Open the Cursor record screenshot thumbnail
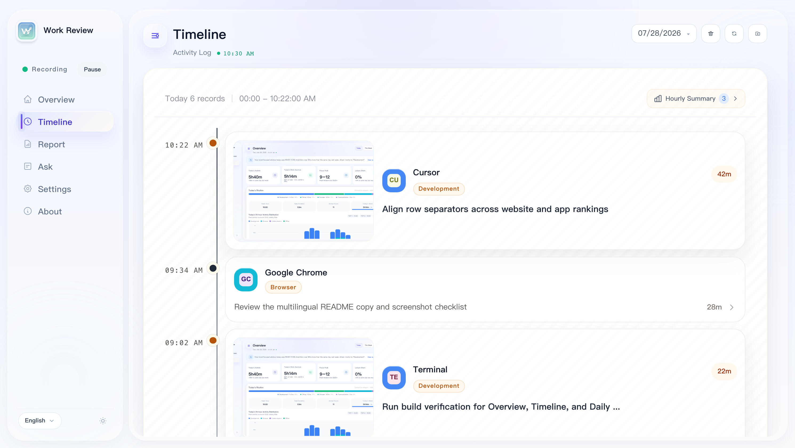 (303, 191)
